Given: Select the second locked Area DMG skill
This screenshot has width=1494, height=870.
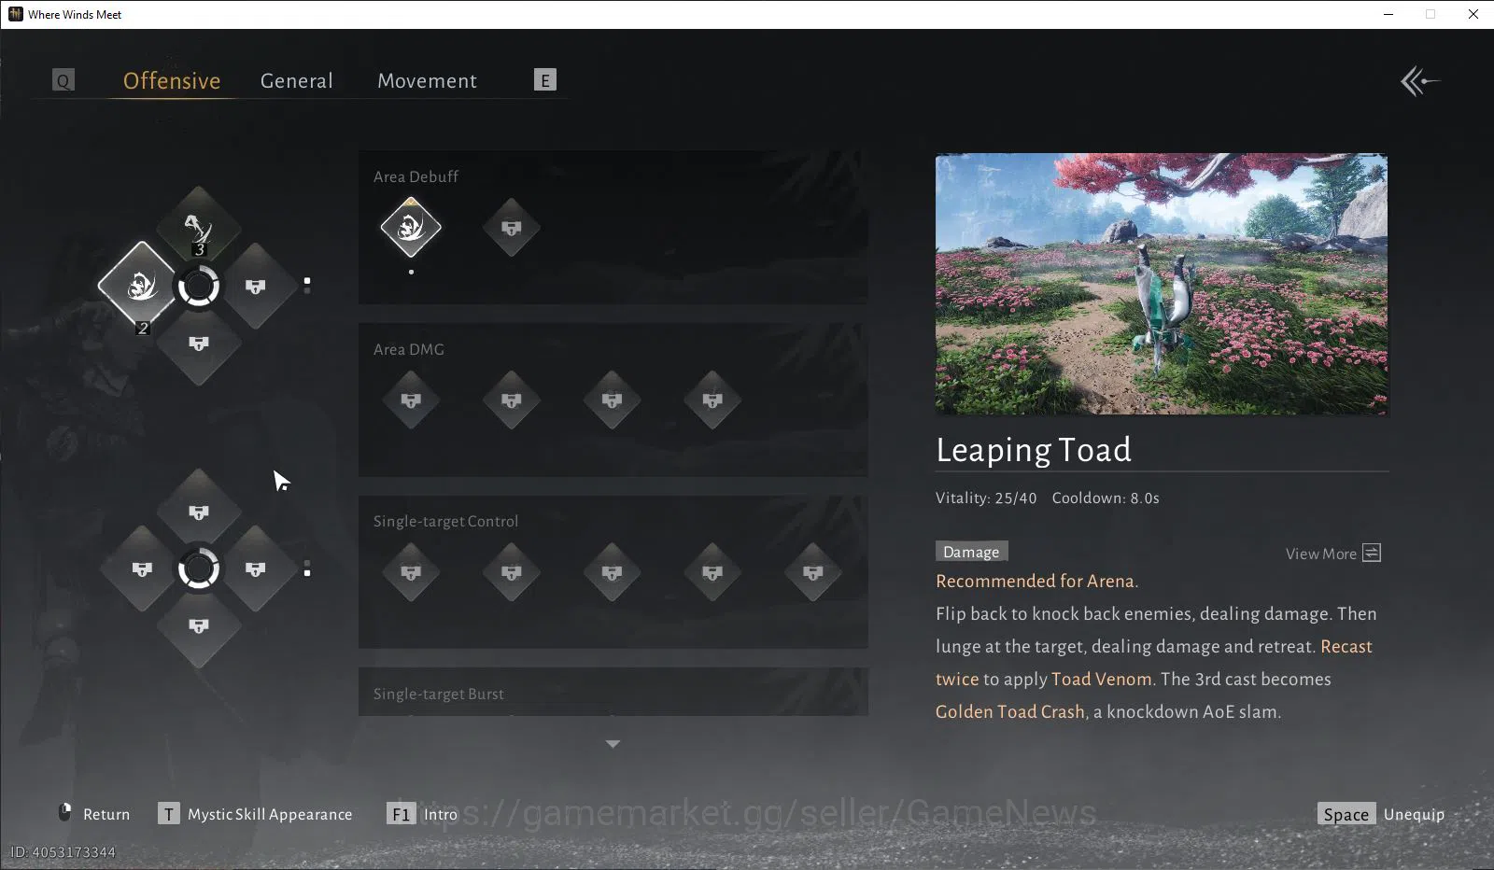Looking at the screenshot, I should [x=511, y=400].
